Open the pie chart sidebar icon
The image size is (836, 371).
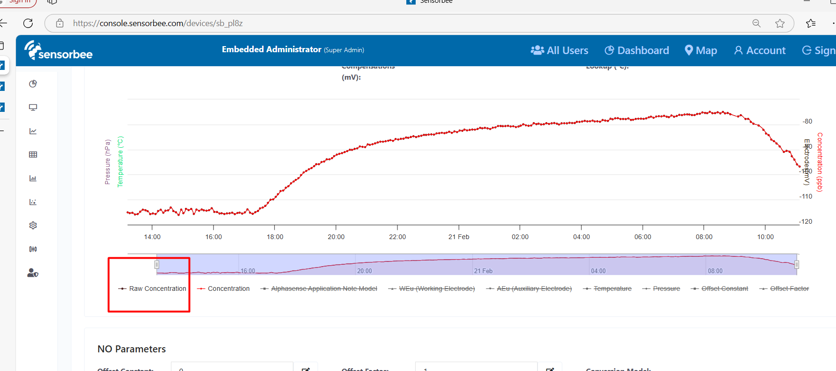(x=33, y=84)
